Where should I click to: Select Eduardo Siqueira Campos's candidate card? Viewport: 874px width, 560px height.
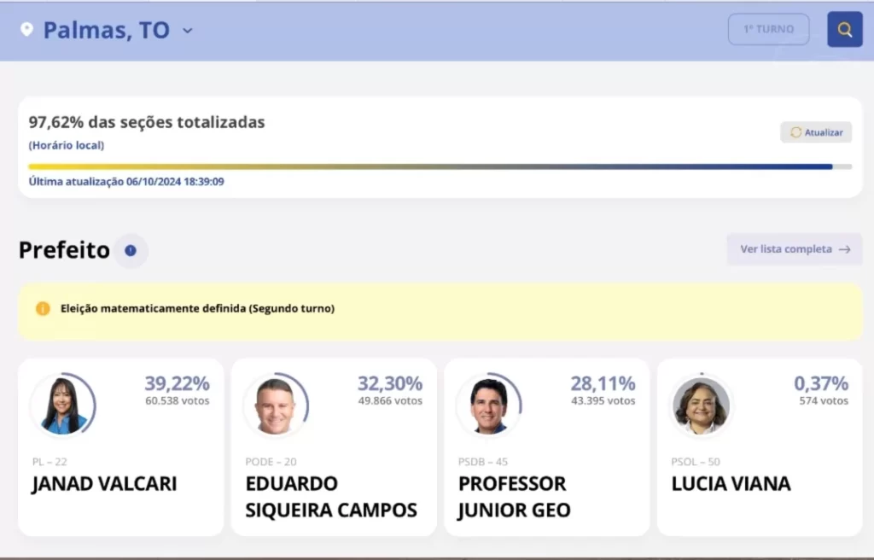coord(333,446)
